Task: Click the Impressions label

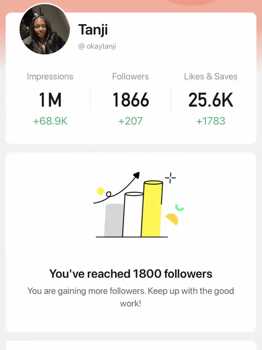Action: click(50, 76)
